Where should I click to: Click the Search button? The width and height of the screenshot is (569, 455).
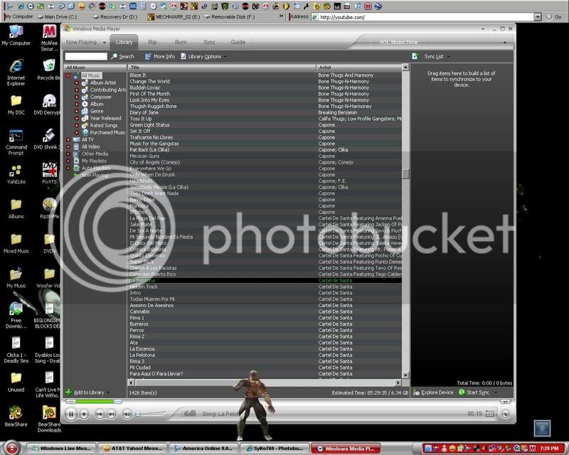tap(122, 57)
